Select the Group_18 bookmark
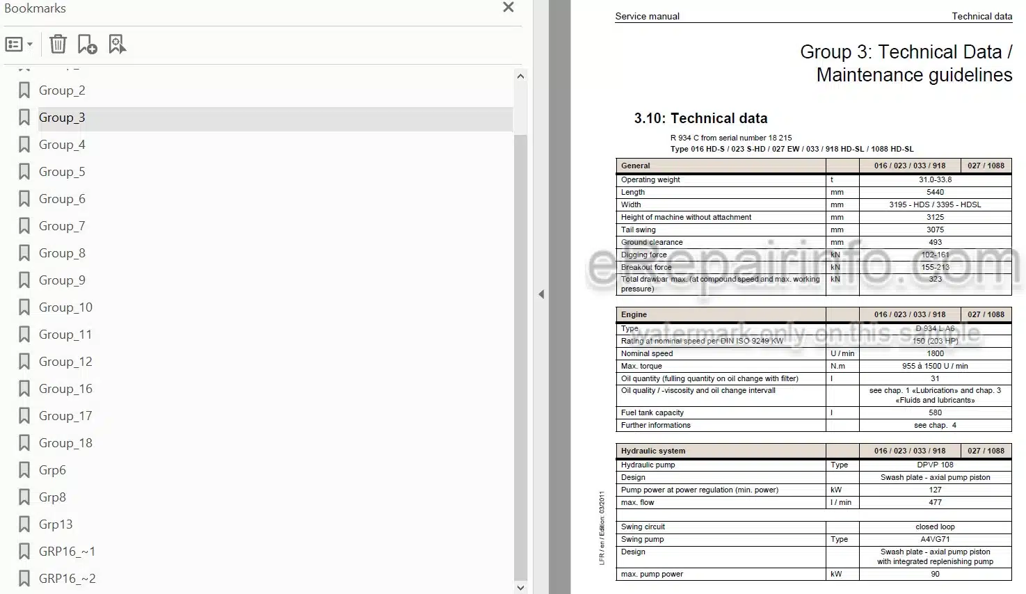 (x=65, y=443)
